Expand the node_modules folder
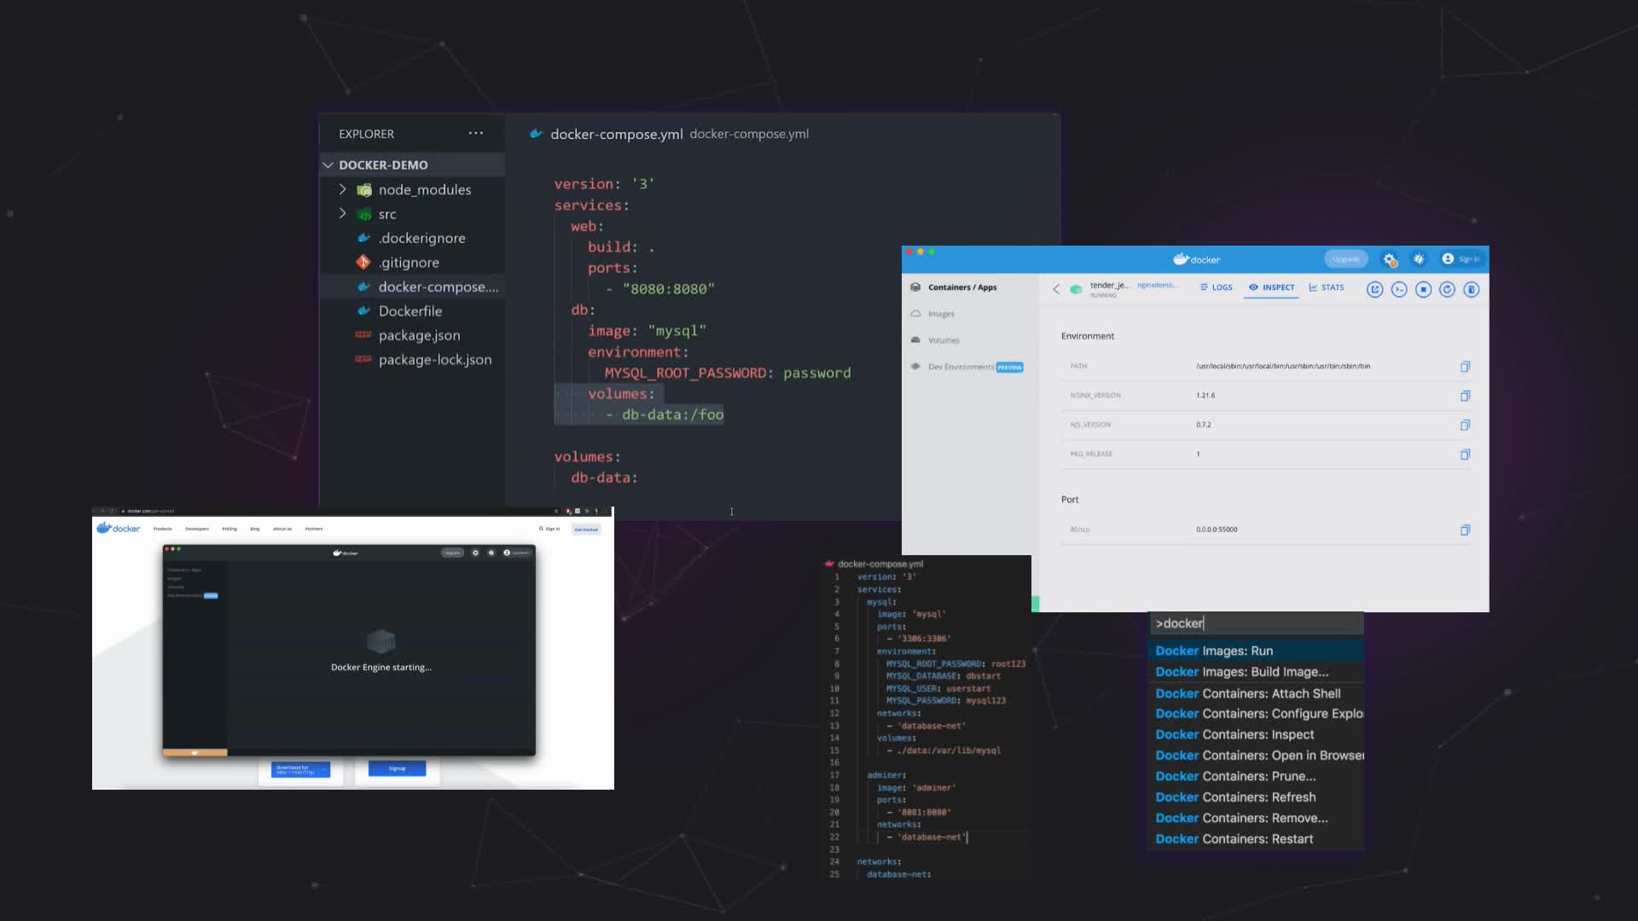 click(x=343, y=189)
